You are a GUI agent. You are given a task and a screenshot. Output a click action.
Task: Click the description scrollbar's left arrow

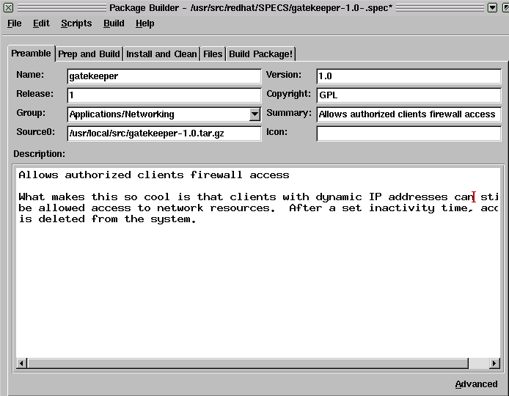coord(22,364)
